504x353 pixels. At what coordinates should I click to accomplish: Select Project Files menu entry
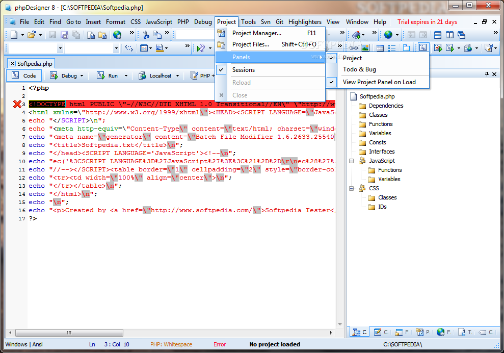point(270,44)
